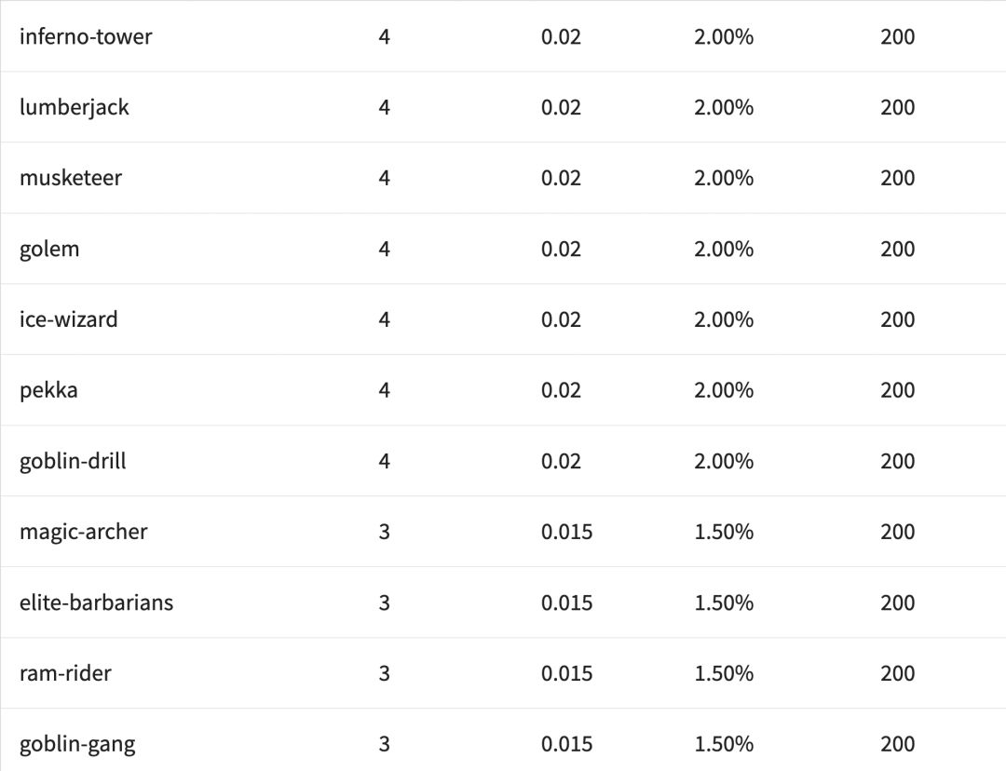Click the goblin-gang row label
The width and height of the screenshot is (1006, 771).
pos(77,745)
